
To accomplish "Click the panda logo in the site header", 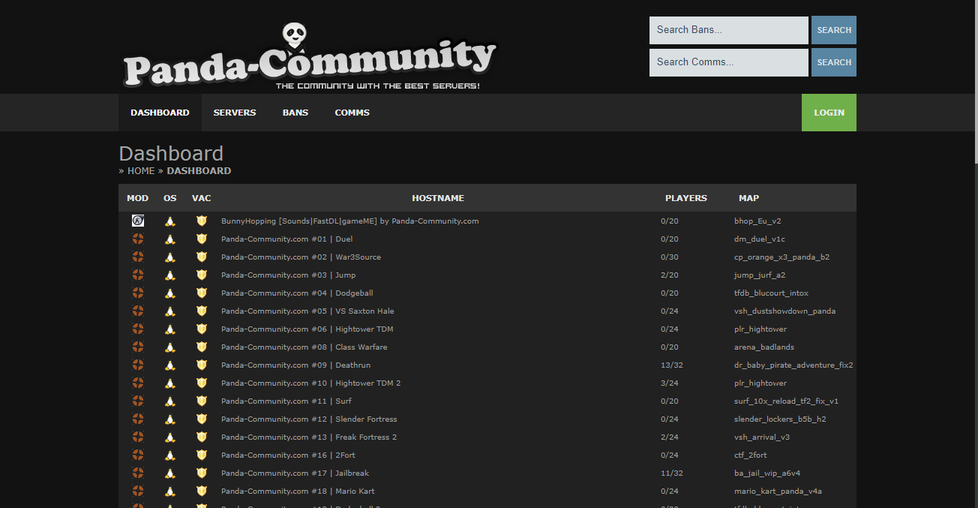I will [294, 33].
